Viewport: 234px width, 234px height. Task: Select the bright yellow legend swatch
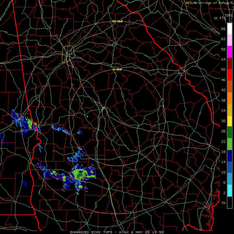tap(230, 121)
